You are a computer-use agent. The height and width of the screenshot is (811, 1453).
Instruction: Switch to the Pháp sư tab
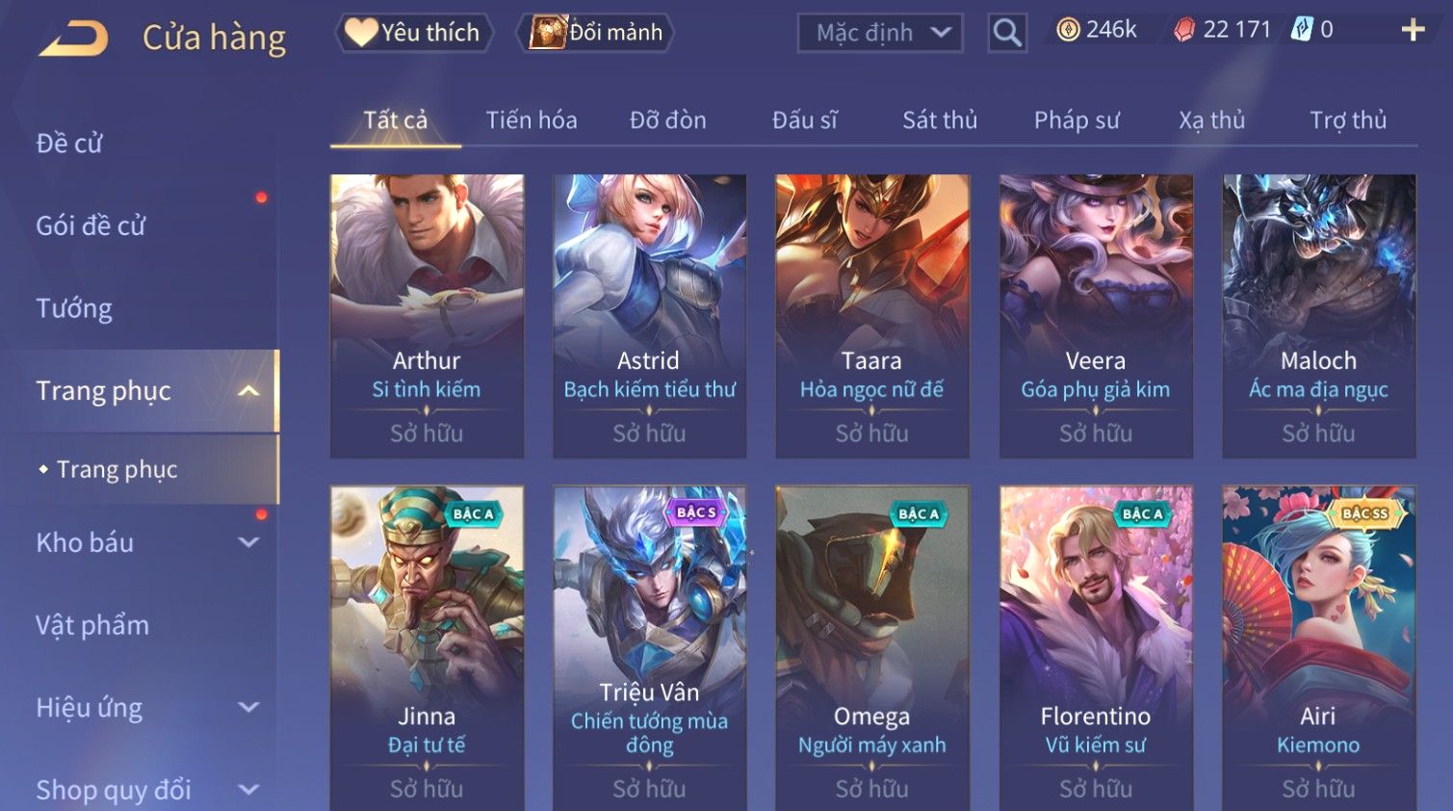[1077, 120]
